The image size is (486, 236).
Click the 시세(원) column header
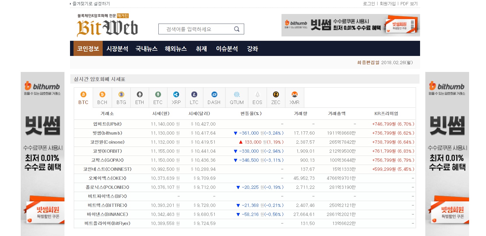(161, 114)
